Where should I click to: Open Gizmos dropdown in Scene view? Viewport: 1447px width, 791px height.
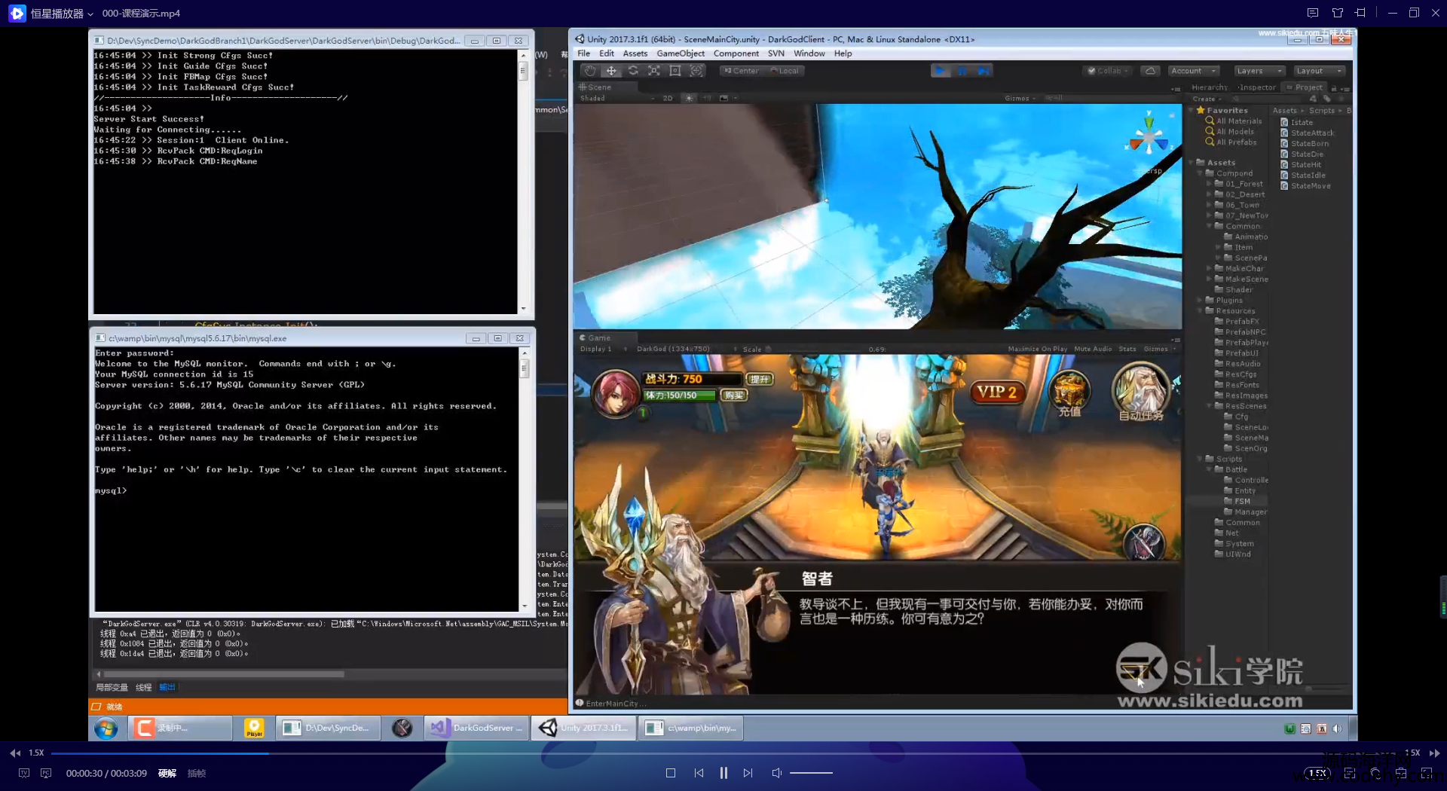pos(1020,98)
